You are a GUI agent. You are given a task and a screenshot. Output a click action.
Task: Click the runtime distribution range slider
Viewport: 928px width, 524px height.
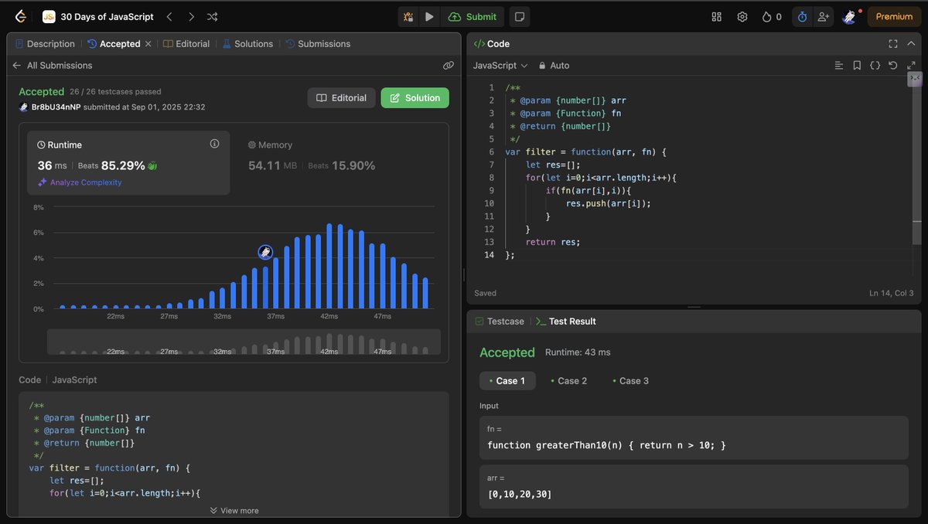tap(244, 342)
